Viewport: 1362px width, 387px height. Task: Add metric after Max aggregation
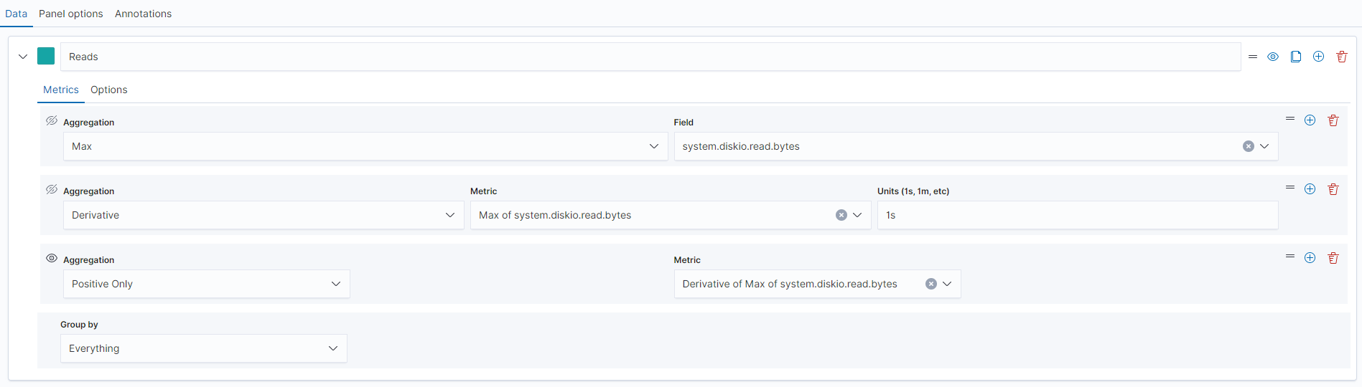pos(1310,120)
